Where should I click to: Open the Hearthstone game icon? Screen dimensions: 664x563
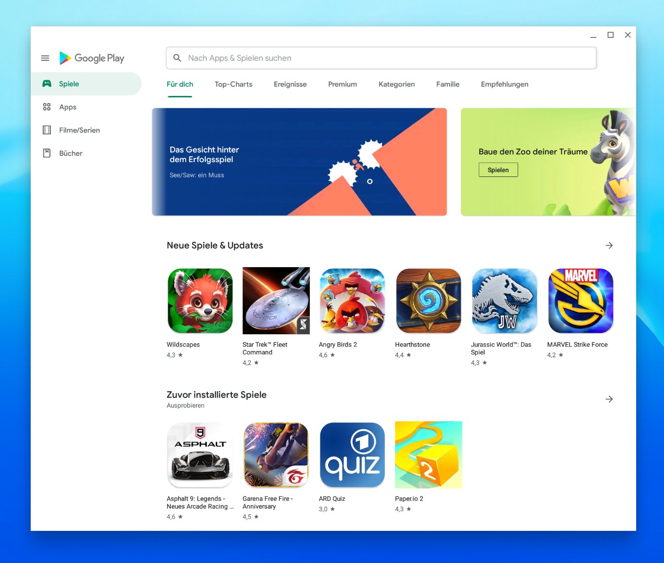428,301
